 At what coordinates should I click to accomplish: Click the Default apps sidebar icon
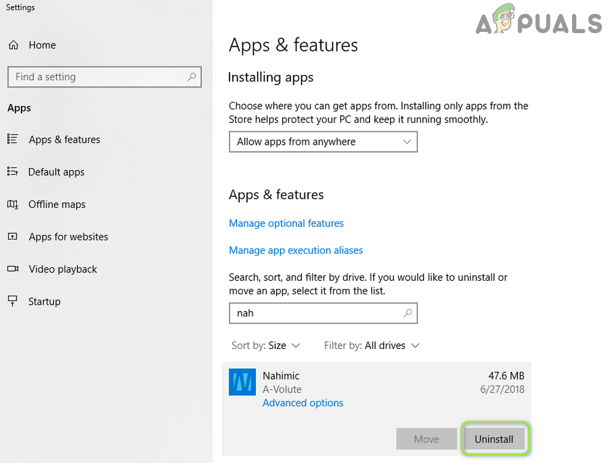click(x=13, y=172)
